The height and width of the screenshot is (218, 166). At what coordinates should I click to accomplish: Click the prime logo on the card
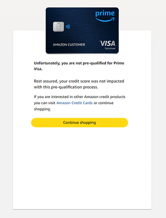(105, 14)
